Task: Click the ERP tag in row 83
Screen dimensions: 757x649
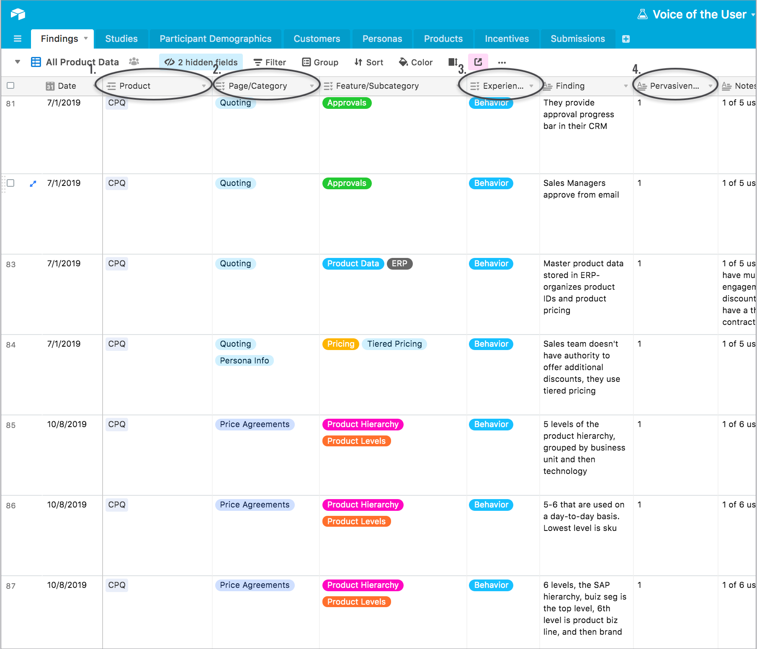Action: point(399,264)
